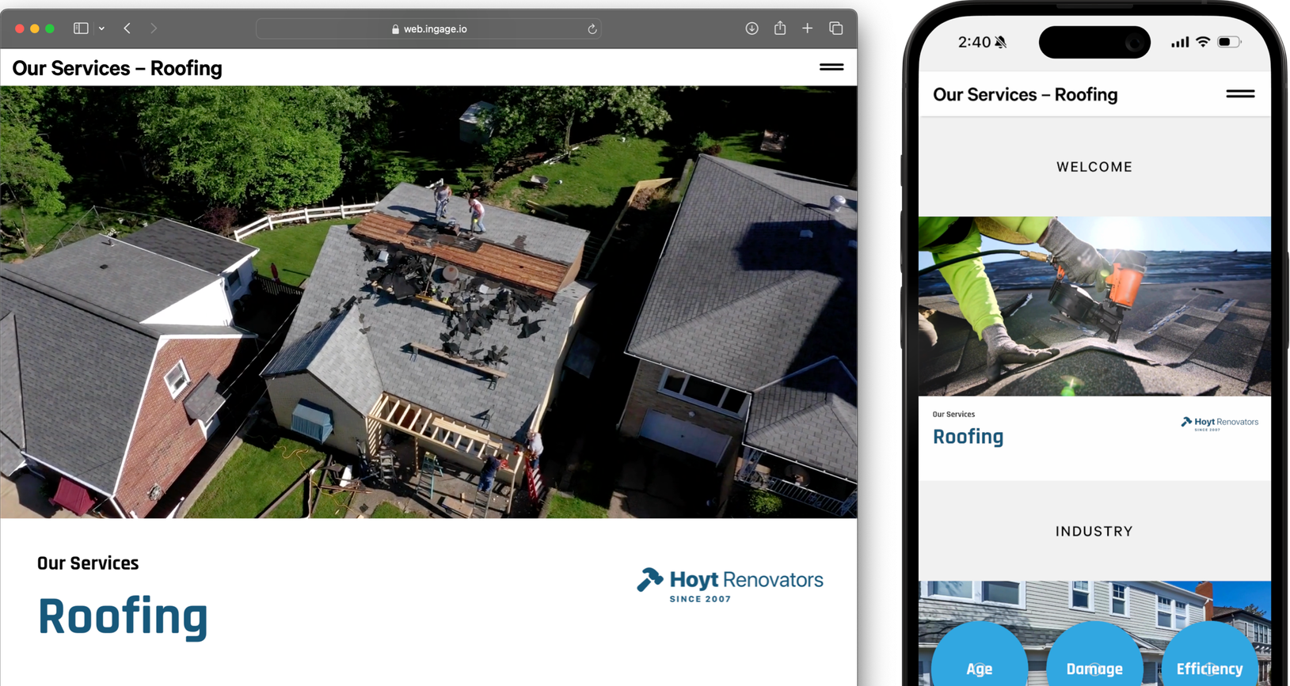
Task: Go back with the back arrow
Action: coord(127,28)
